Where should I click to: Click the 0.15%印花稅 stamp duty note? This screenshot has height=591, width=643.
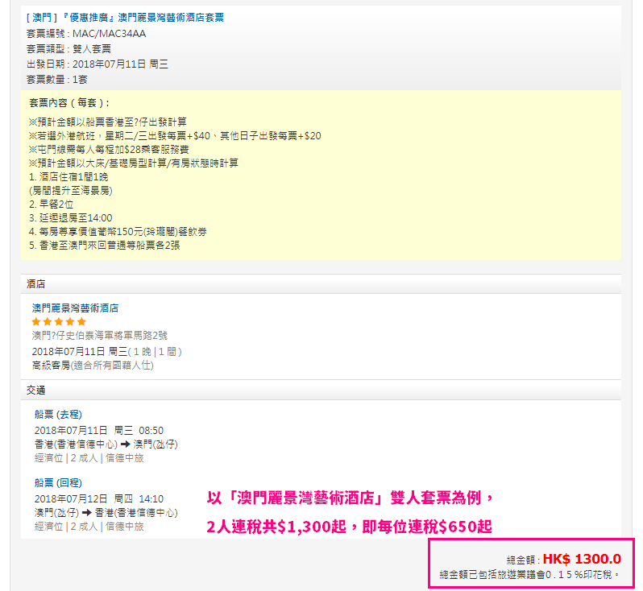click(x=529, y=575)
